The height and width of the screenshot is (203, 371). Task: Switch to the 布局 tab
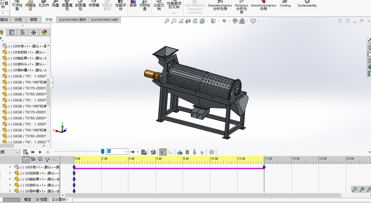(18, 20)
